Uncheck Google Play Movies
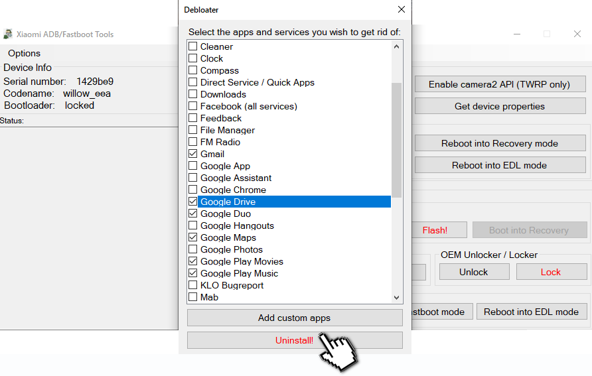The height and width of the screenshot is (376, 592). click(192, 261)
